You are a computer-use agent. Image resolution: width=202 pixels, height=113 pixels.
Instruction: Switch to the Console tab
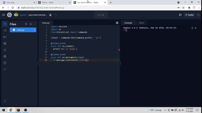click(128, 23)
